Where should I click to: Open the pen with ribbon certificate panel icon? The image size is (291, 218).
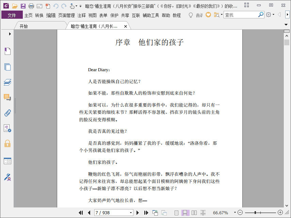click(7, 177)
